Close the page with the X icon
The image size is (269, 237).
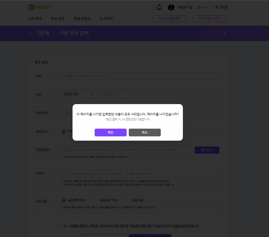click(224, 33)
